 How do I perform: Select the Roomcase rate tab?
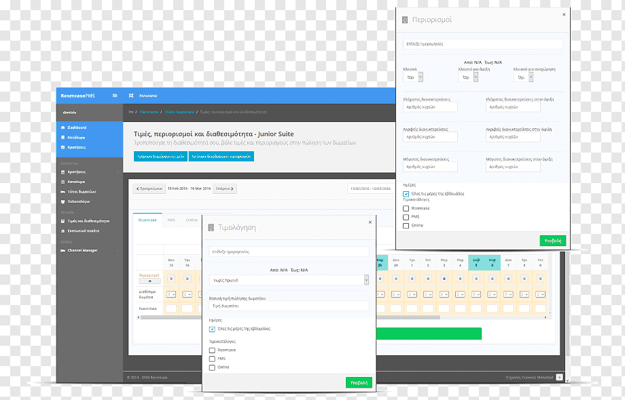coord(147,220)
